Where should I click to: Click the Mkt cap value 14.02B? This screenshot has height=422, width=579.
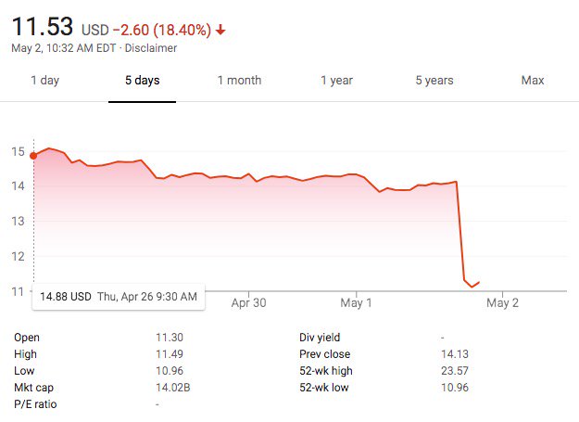click(174, 388)
